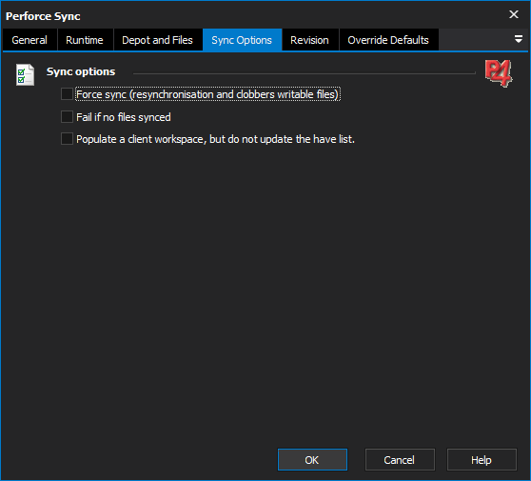Click the sync options checklist icon
The image size is (531, 481).
[x=25, y=74]
